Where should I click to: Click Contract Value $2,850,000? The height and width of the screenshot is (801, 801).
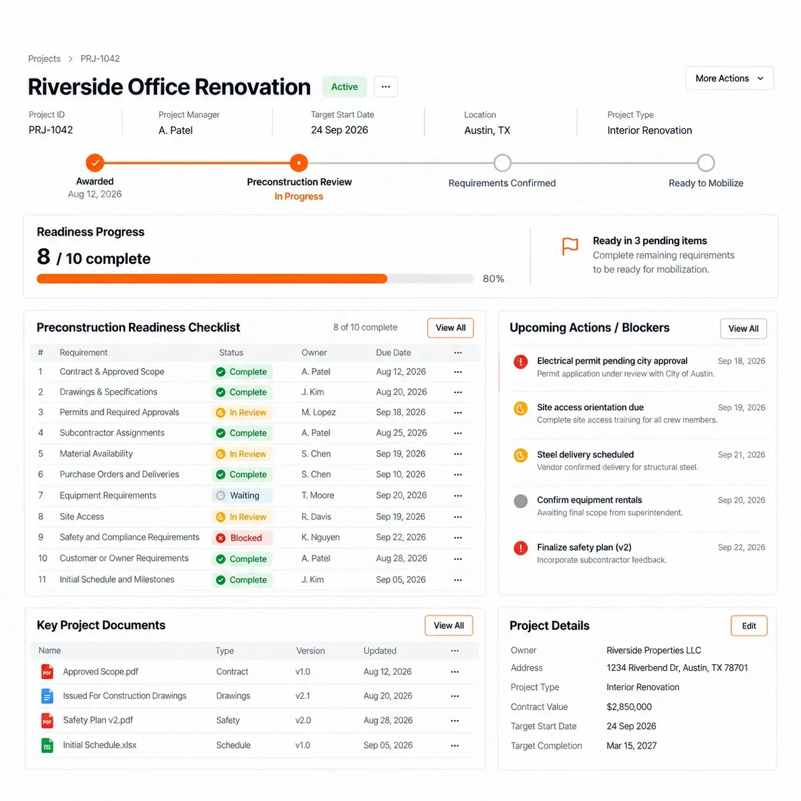pyautogui.click(x=629, y=707)
